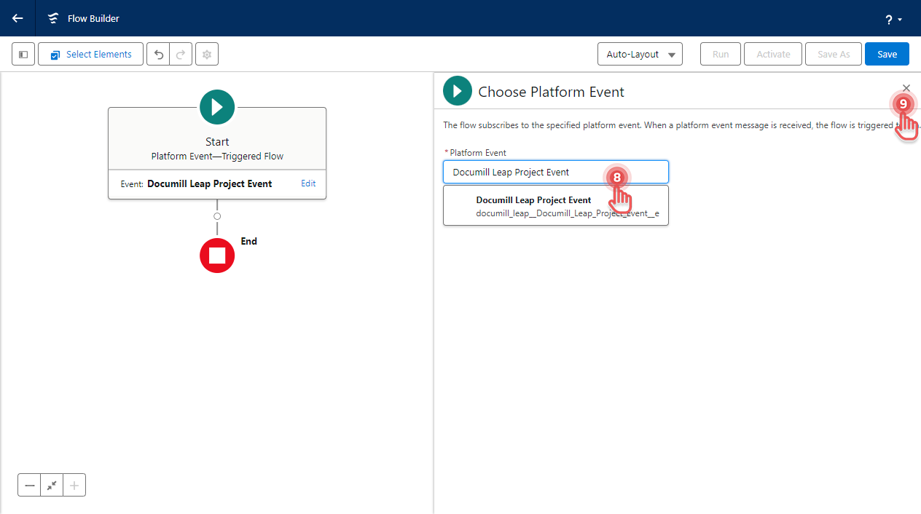Zoom in using the plus icon
This screenshot has height=514, width=921.
pyautogui.click(x=74, y=484)
